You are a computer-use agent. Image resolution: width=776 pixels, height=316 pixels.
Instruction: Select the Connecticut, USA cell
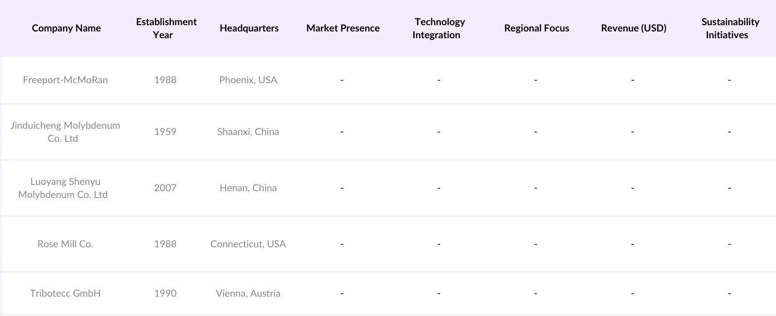(x=248, y=244)
